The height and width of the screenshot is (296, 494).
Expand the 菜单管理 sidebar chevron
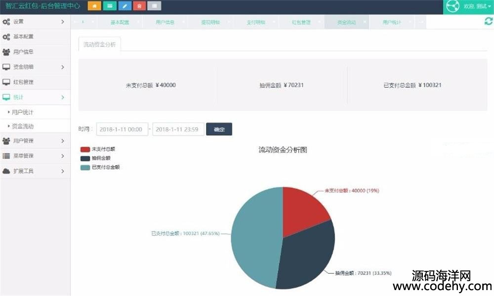point(63,156)
